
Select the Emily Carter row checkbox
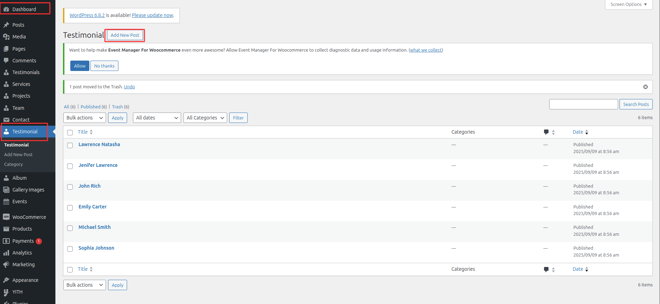click(x=70, y=208)
